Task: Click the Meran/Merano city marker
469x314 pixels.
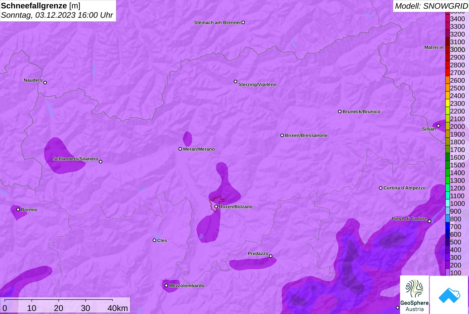Action: (180, 149)
